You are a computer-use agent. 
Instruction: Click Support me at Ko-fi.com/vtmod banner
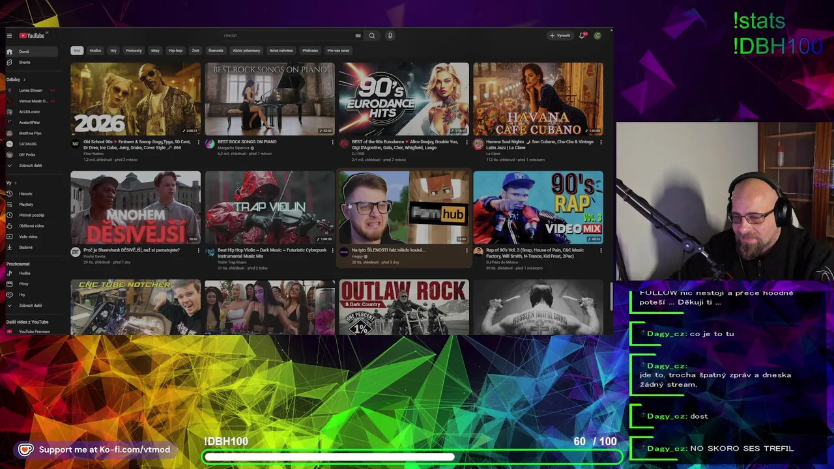[x=95, y=449]
